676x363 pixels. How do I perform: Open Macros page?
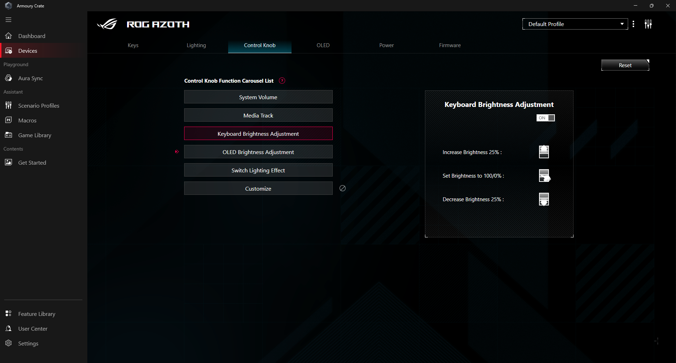44,120
